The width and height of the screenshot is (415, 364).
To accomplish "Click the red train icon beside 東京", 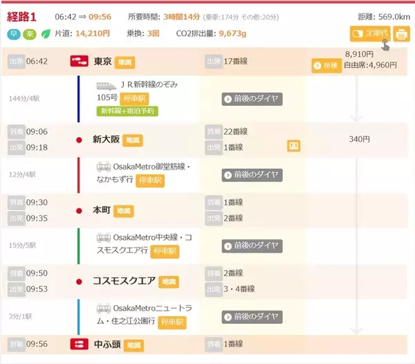I will click(79, 61).
